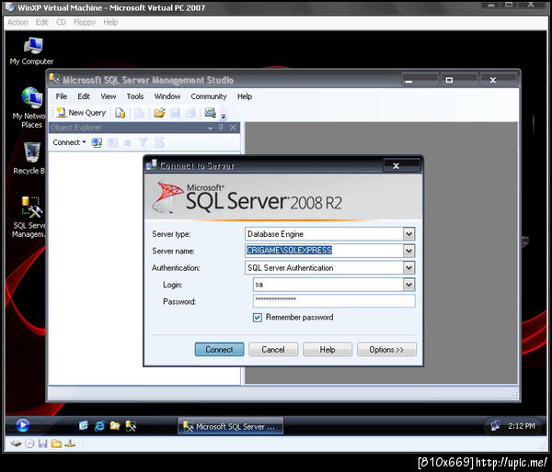Open the Object Explorer window position menu arrow
Screen dimensions: 552x472
point(210,129)
